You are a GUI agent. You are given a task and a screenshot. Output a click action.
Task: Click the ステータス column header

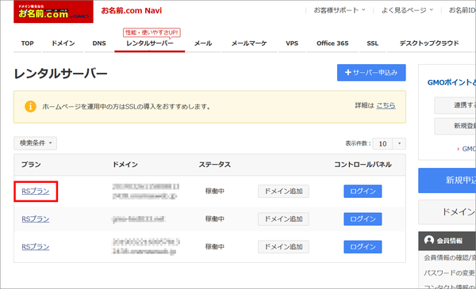pos(215,165)
